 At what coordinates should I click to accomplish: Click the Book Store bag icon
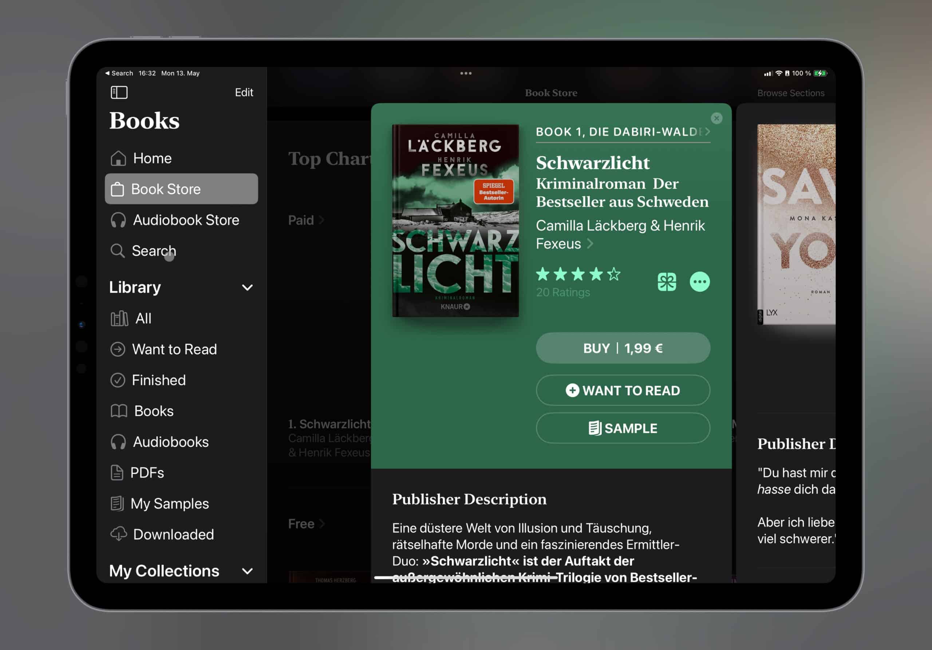(x=117, y=189)
